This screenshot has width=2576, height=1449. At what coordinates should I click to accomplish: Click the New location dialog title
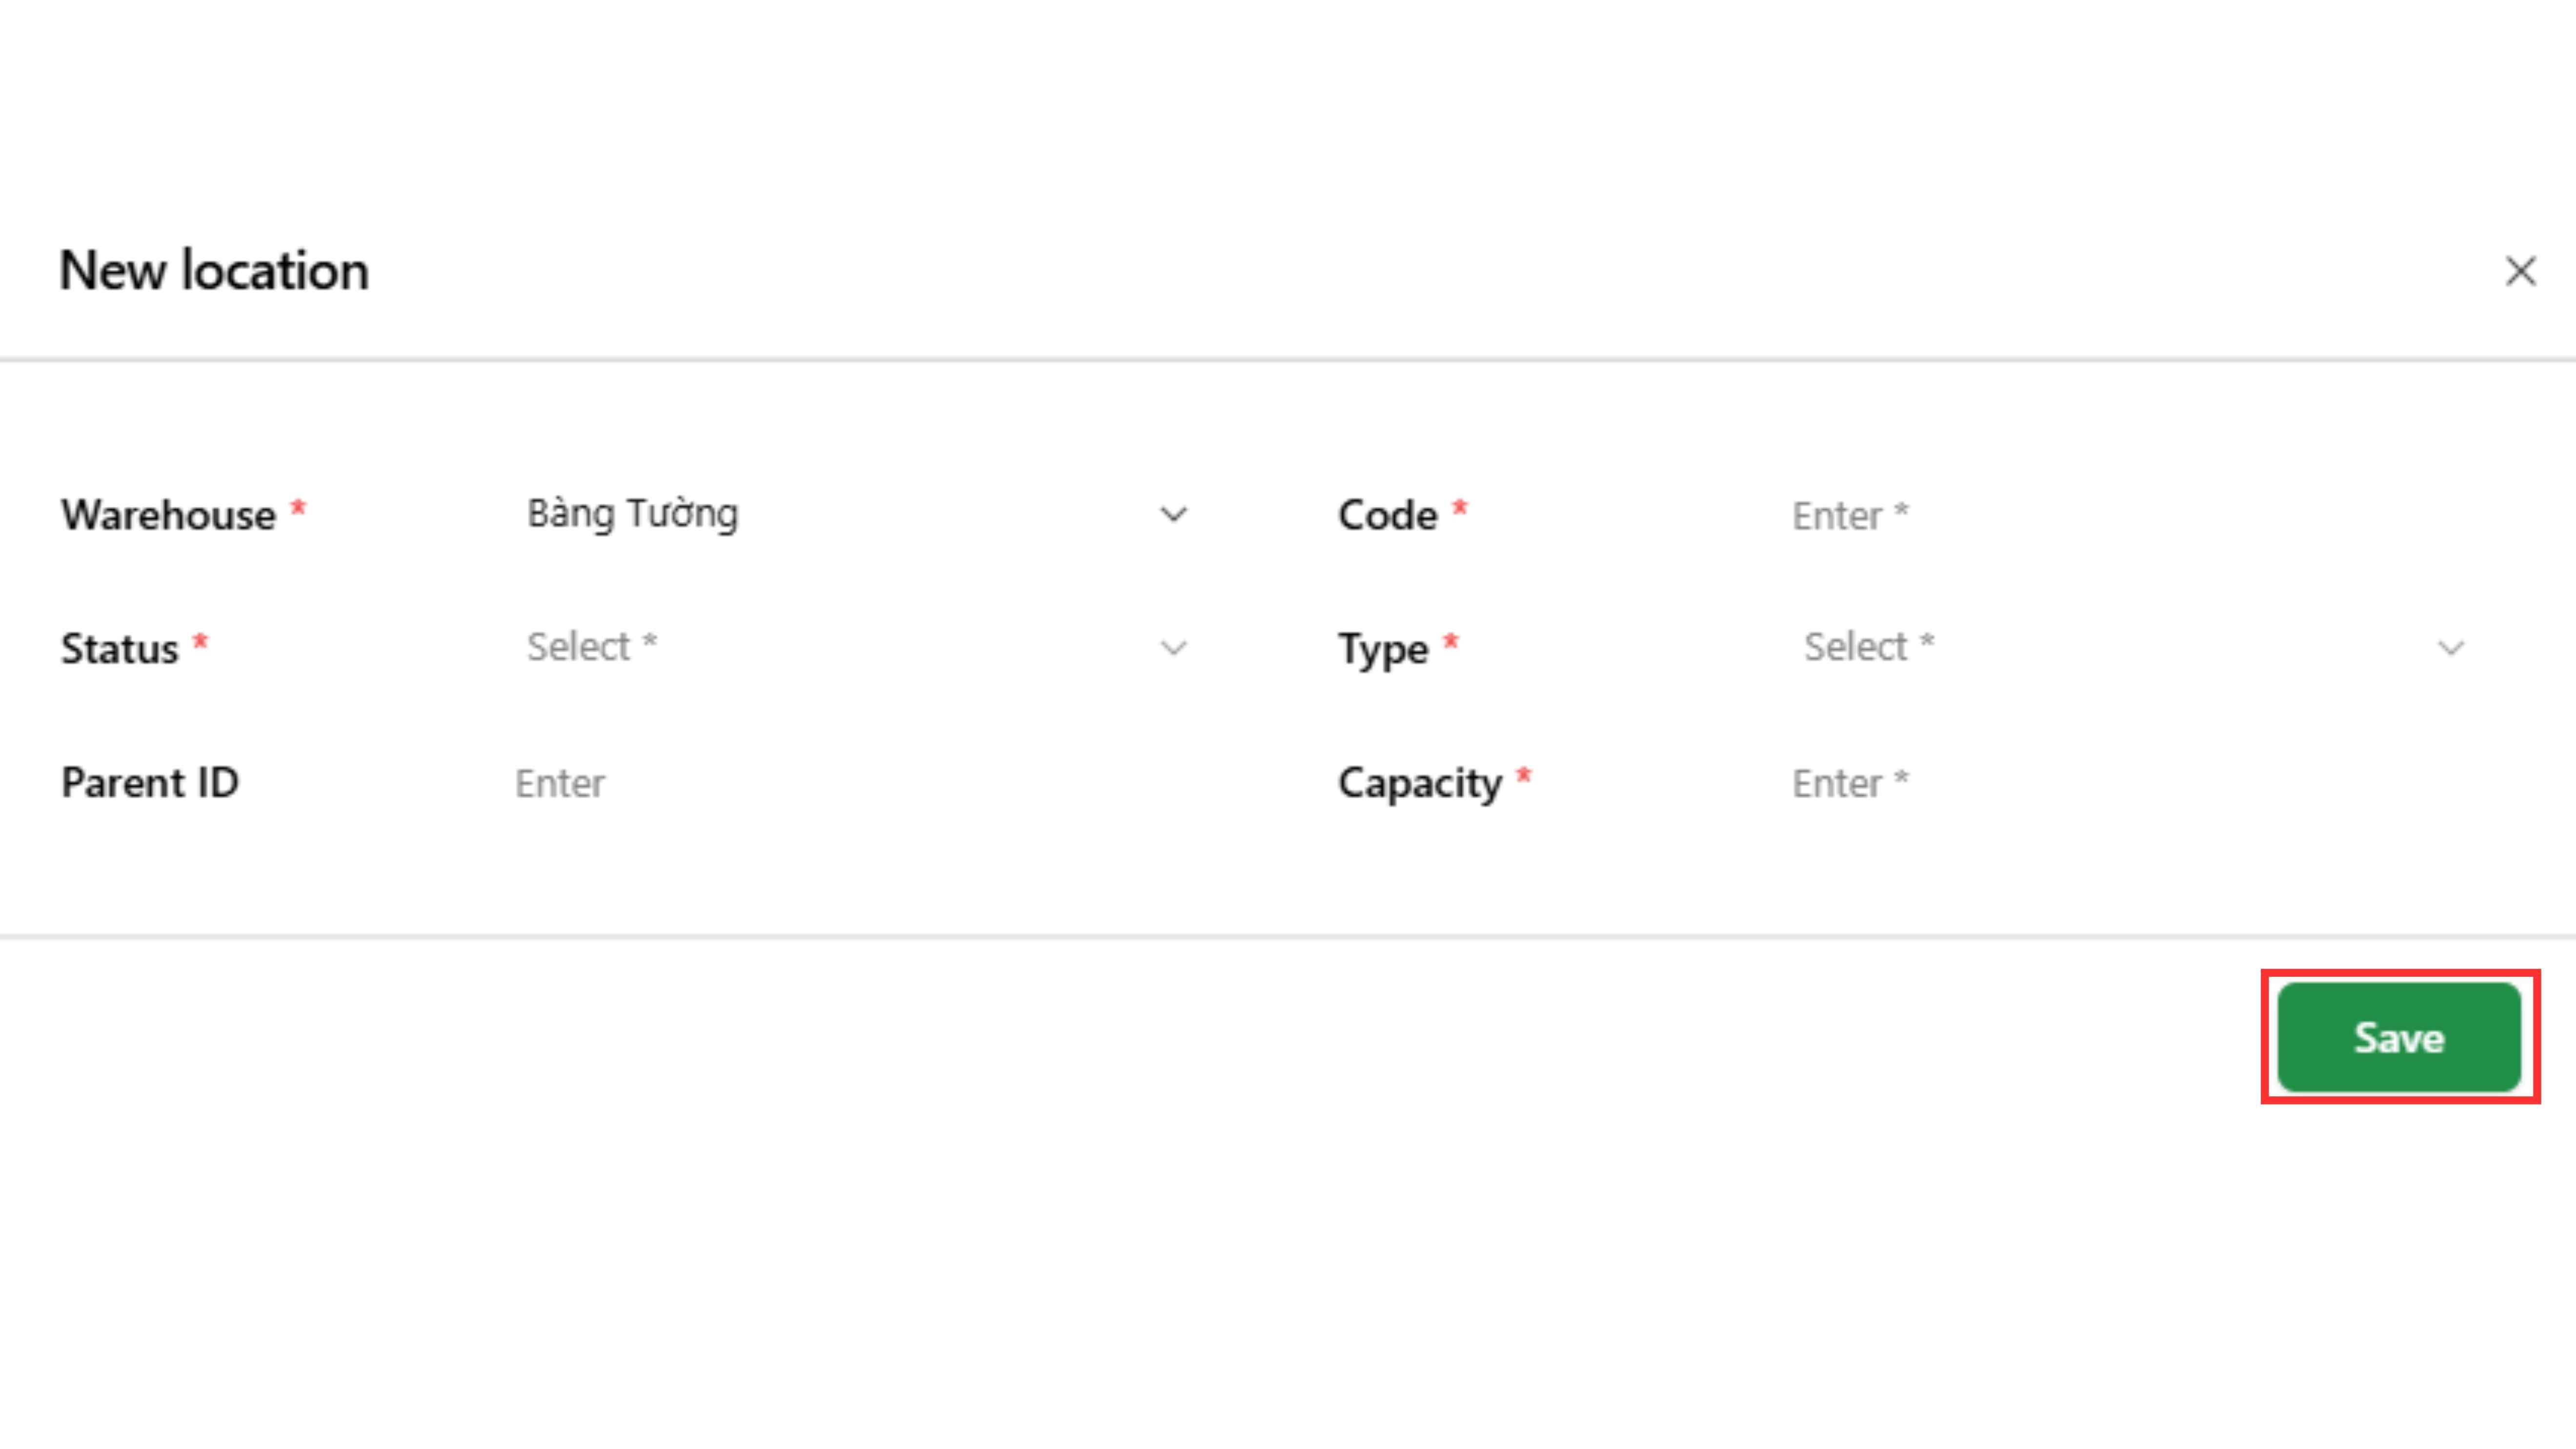tap(214, 271)
